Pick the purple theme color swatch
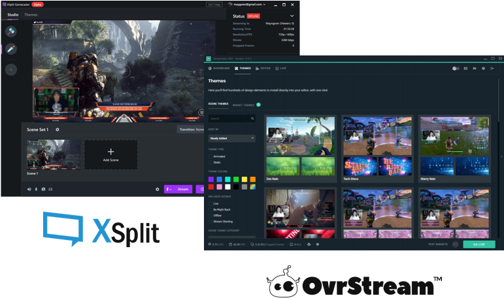 tap(211, 179)
